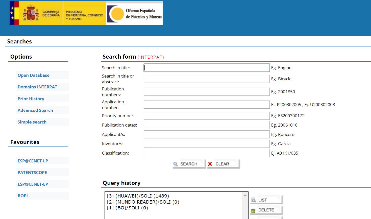
Task: Focus the Inventor/s field
Action: coord(207,144)
